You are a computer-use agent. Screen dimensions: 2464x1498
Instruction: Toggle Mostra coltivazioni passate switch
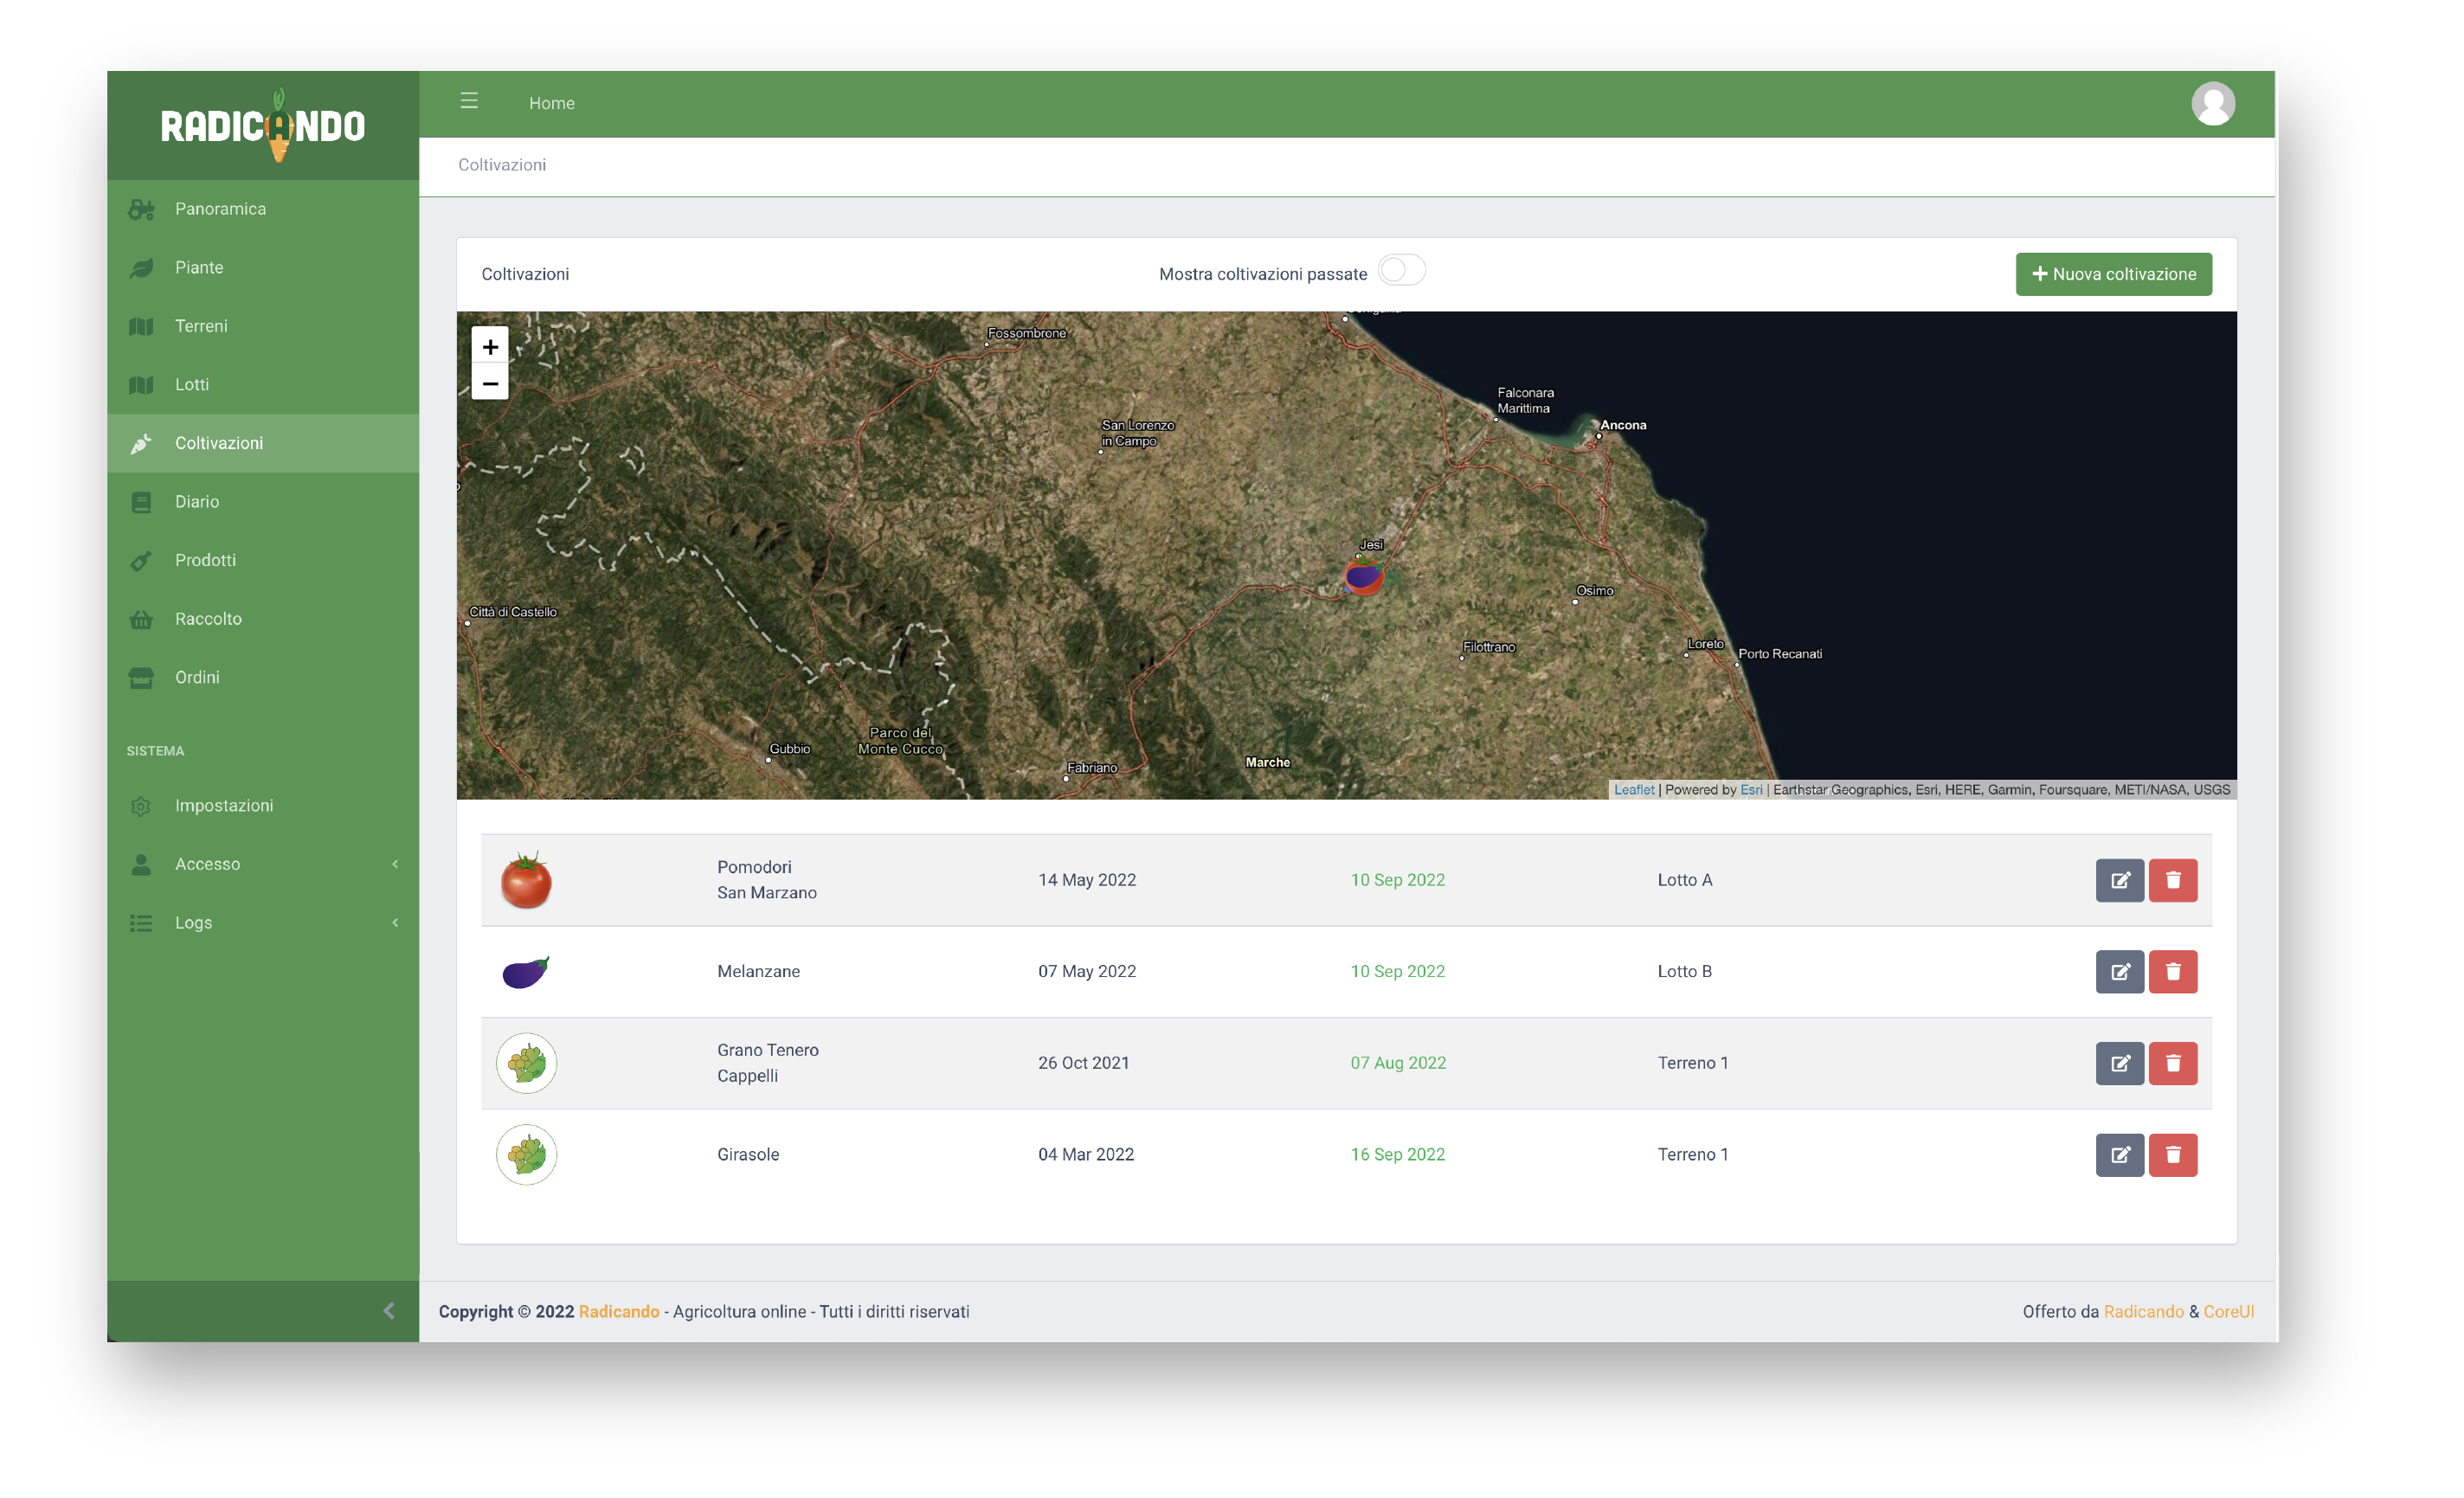click(x=1401, y=271)
